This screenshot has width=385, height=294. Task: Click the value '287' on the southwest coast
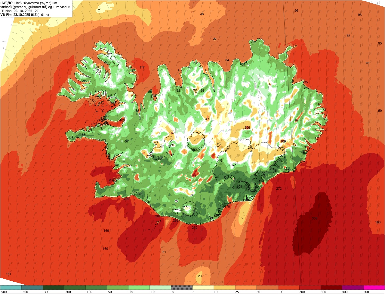click(158, 216)
